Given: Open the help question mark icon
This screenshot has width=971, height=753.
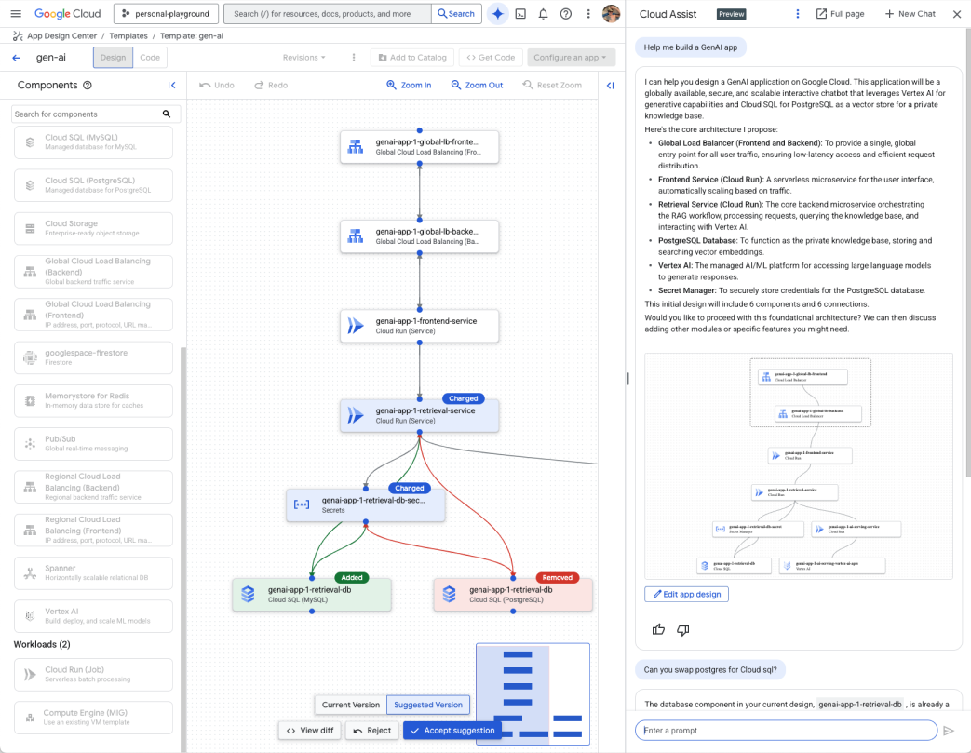Looking at the screenshot, I should [566, 14].
